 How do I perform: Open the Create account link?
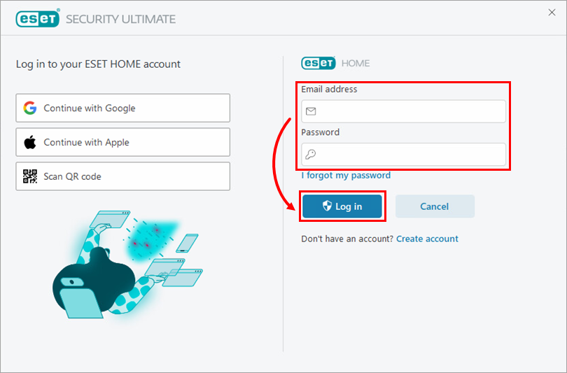(427, 239)
